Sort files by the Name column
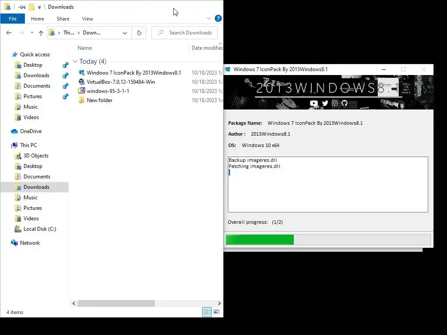 click(x=85, y=48)
